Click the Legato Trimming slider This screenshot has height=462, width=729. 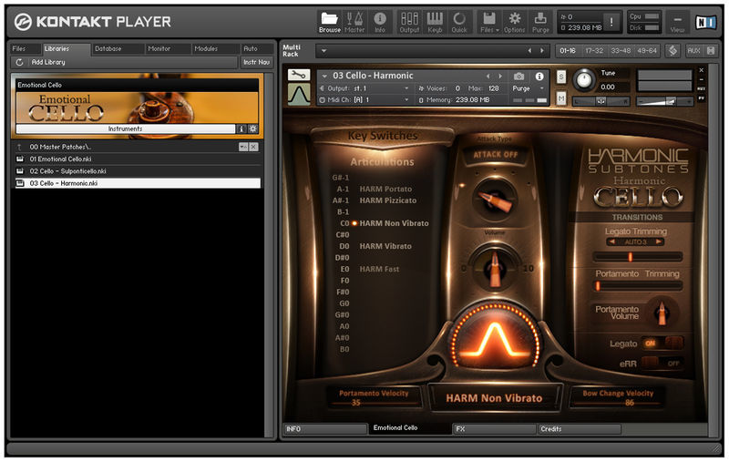637,257
